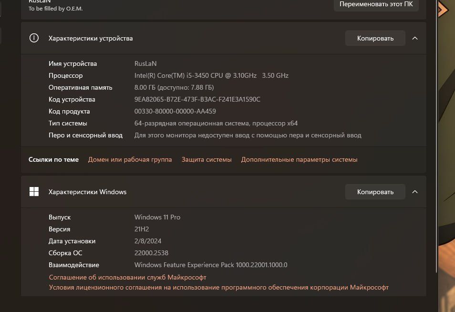Click the Сборка ОС label
455x312 pixels.
(65, 253)
